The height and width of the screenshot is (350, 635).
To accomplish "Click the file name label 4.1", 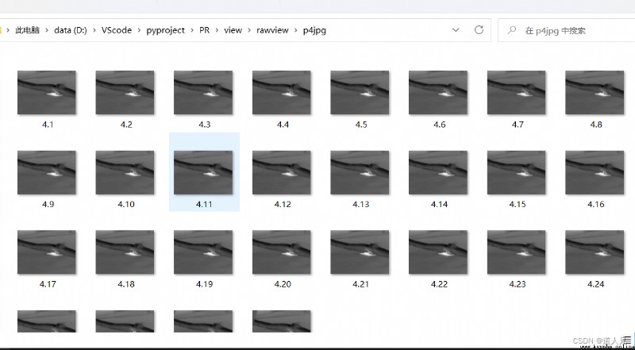I will (x=48, y=125).
